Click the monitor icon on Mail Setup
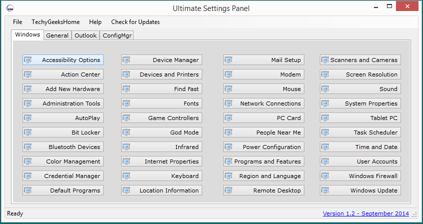Screen dimensions: 423x224 pos(229,60)
